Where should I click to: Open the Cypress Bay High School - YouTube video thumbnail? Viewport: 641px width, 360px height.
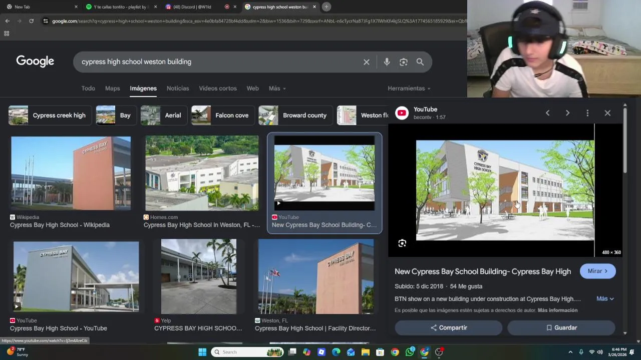[x=76, y=277]
